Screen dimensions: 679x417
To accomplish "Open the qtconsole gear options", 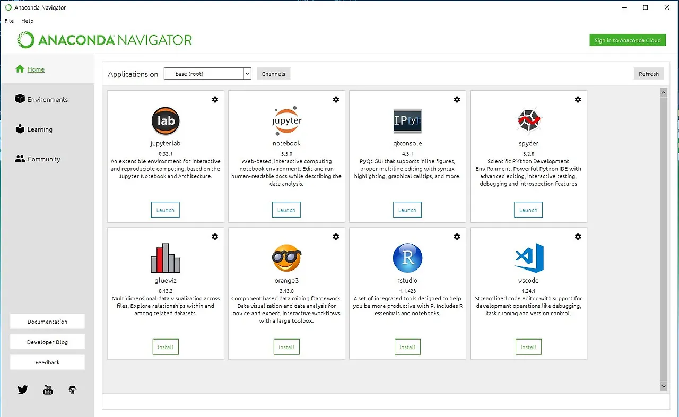I will click(457, 99).
